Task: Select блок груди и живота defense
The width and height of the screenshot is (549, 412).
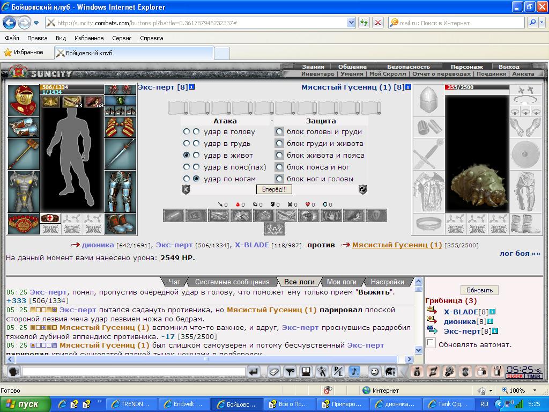Action: [279, 143]
